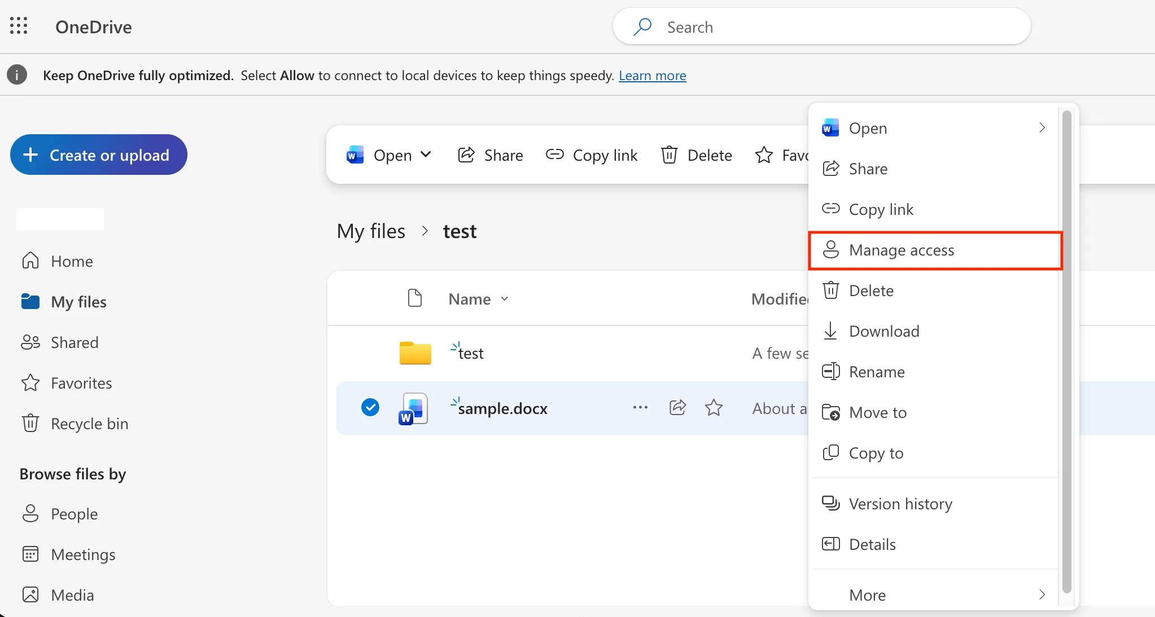Open more actions for sample.docx
The height and width of the screenshot is (617, 1155).
click(640, 407)
